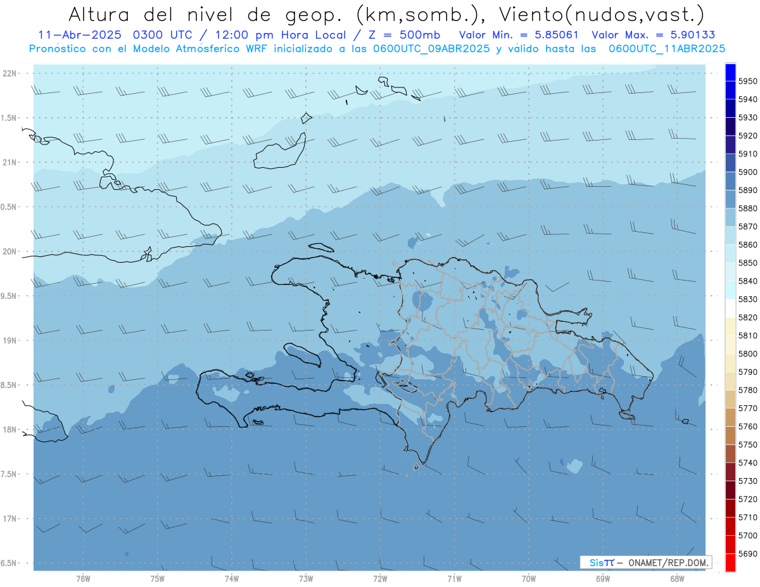760x587 pixels.
Task: Click the '72W' longitude label
Action: point(380,578)
